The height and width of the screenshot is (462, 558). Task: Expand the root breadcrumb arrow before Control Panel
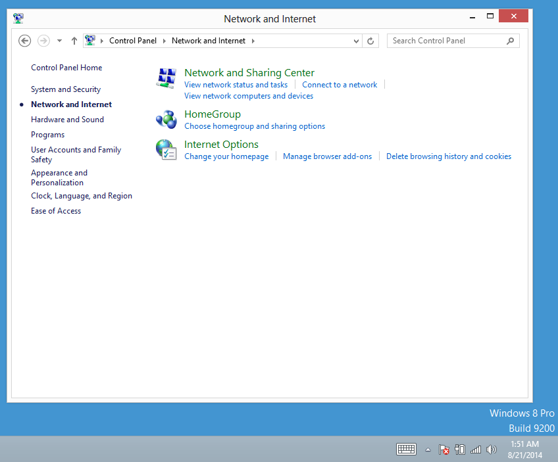[x=102, y=41]
